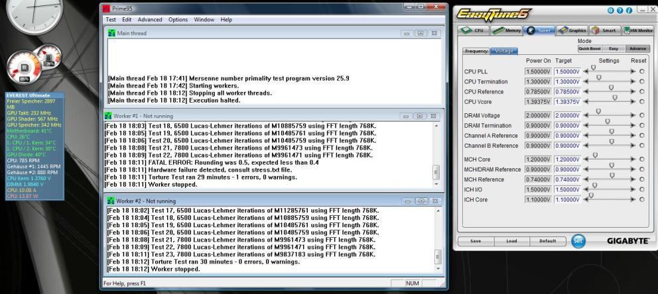The height and width of the screenshot is (294, 658).
Task: Click the EasyTune6 help question-mark icon
Action: coord(620,11)
